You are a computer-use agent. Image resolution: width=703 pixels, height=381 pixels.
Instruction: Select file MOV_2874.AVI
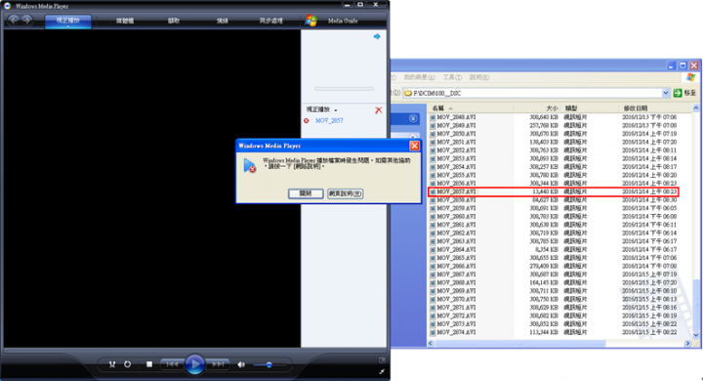click(456, 332)
